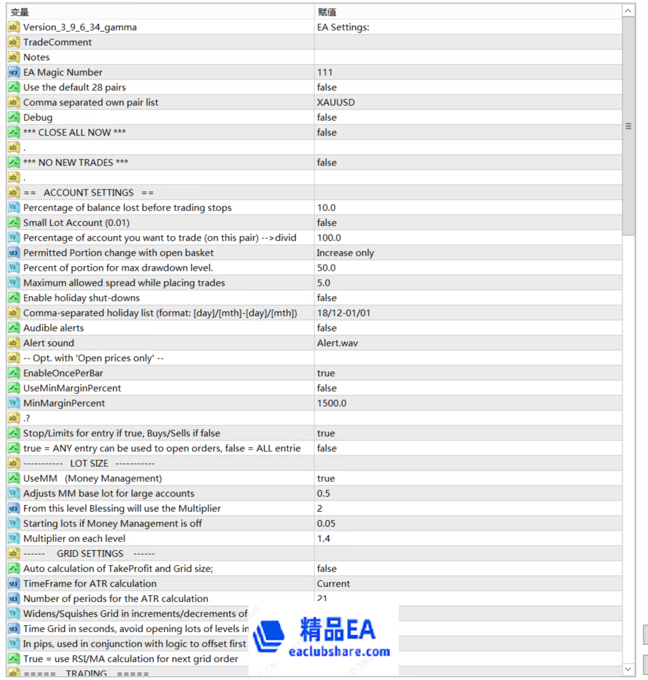Image resolution: width=648 pixels, height=680 pixels.
Task: Click the double-type icon beside MinMarginPercent
Action: [x=14, y=403]
